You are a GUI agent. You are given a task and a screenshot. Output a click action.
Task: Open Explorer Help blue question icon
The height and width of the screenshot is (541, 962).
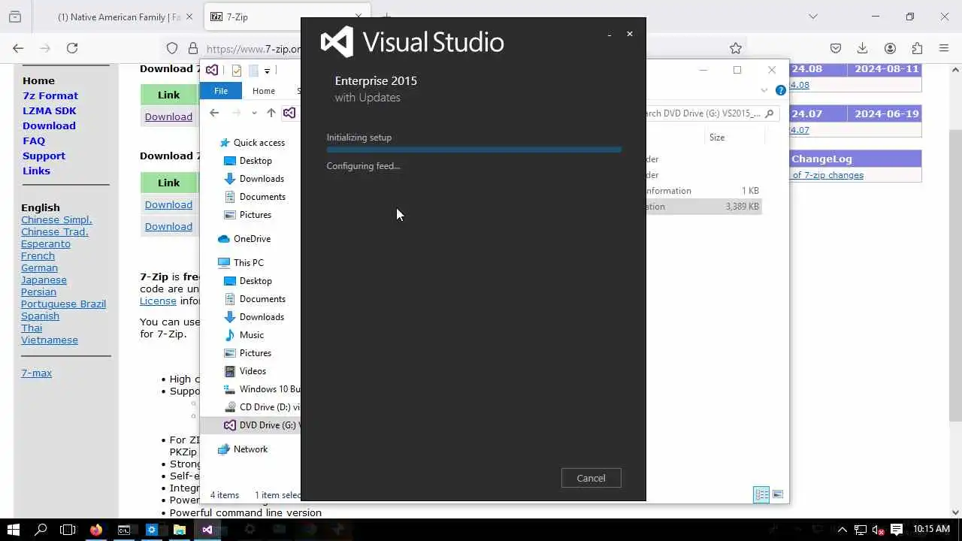click(781, 90)
